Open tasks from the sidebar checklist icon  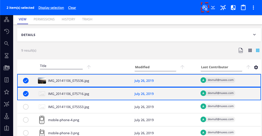tap(7, 80)
